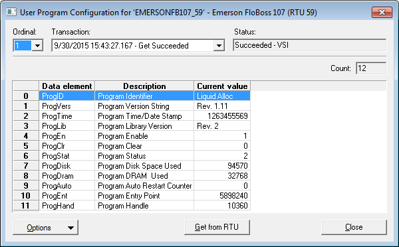
Task: Click the Program Status description cell
Action: (x=144, y=156)
